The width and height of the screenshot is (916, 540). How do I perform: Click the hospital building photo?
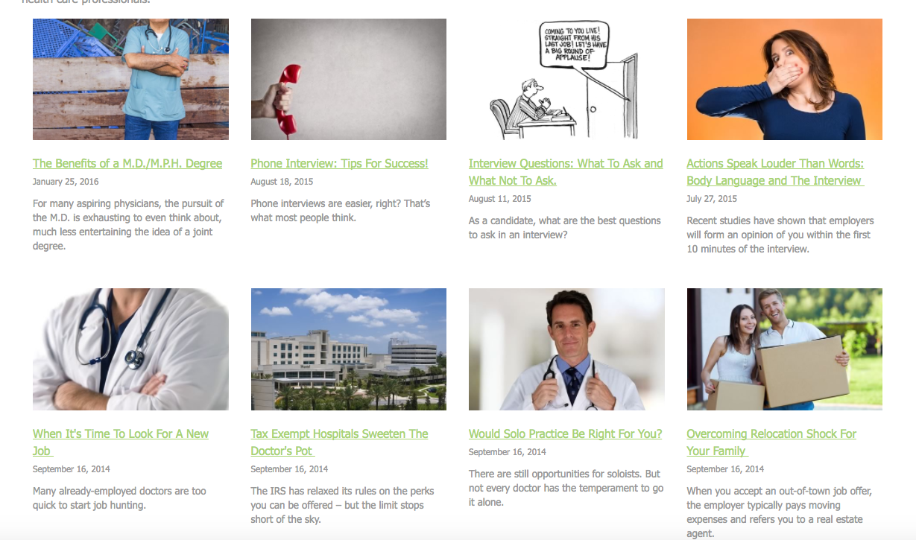pos(349,349)
